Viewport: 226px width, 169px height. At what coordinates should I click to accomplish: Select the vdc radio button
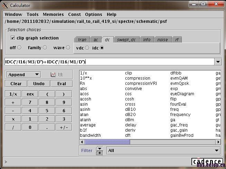(x=87, y=48)
